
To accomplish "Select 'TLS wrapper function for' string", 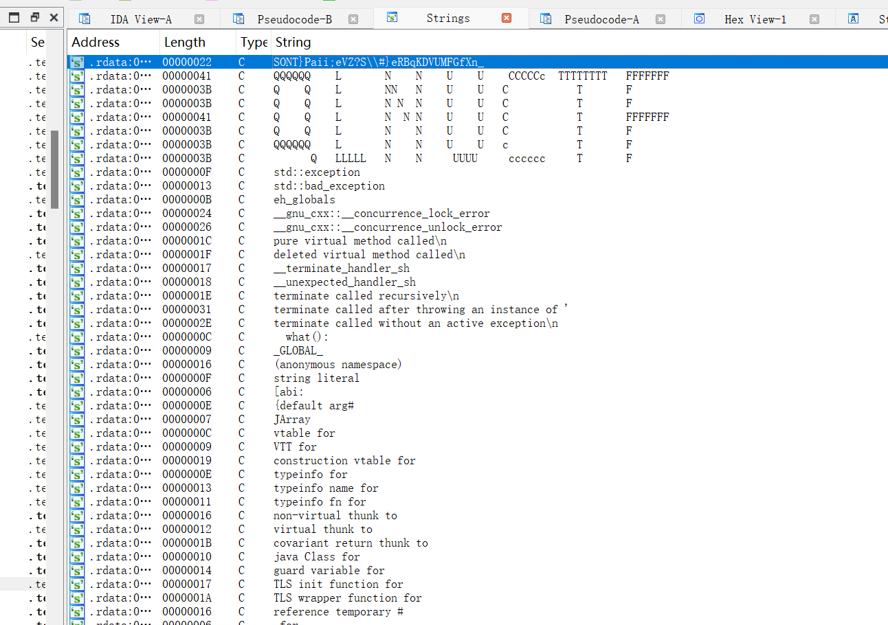I will coord(348,598).
